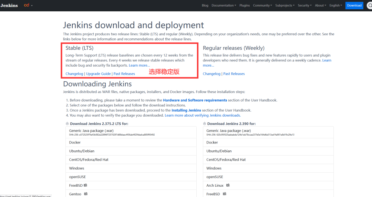
Task: Select openSUSE in the LTS list
Action: tap(131, 177)
